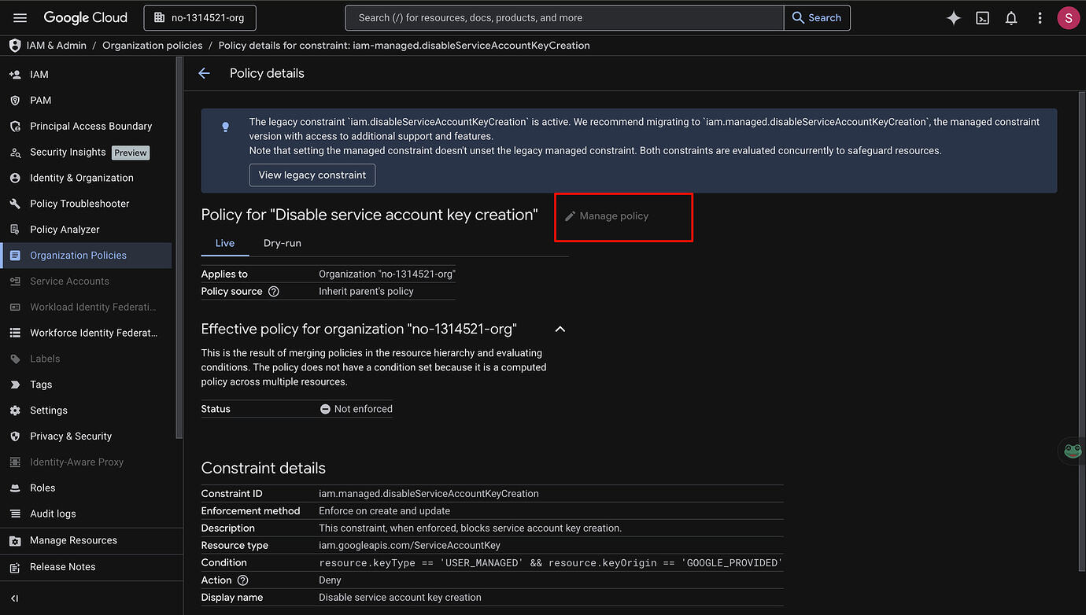Screen dimensions: 1086x615
Task: Select the Live tab
Action: coord(225,243)
